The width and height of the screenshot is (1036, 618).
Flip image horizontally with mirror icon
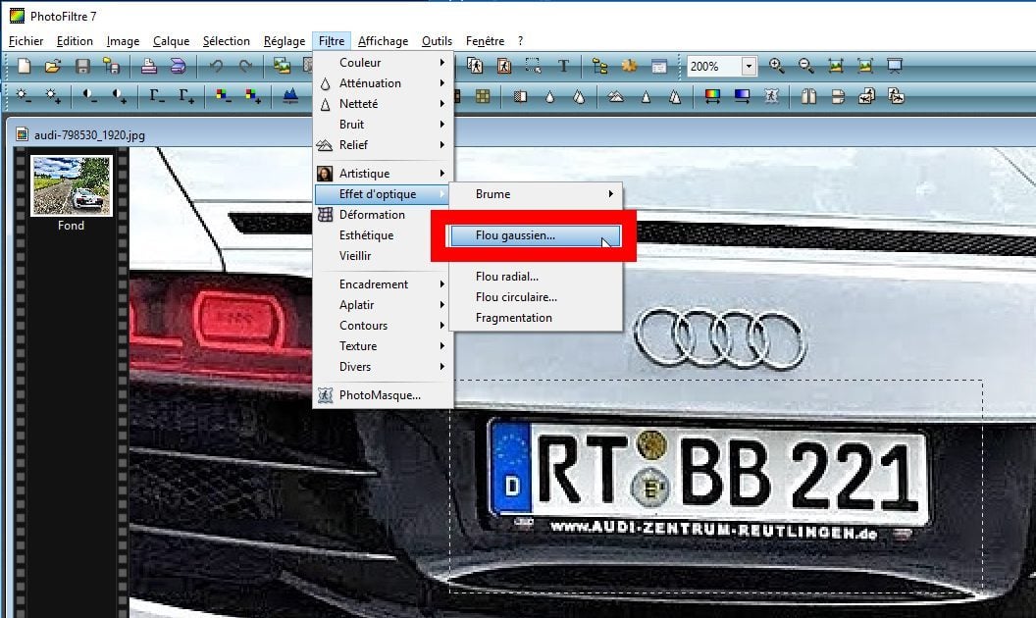(808, 96)
